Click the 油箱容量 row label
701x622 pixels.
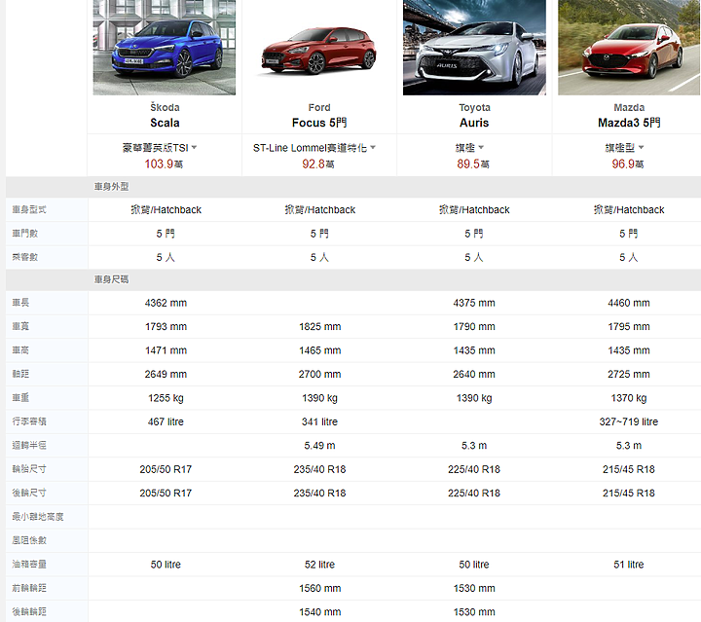pyautogui.click(x=29, y=565)
